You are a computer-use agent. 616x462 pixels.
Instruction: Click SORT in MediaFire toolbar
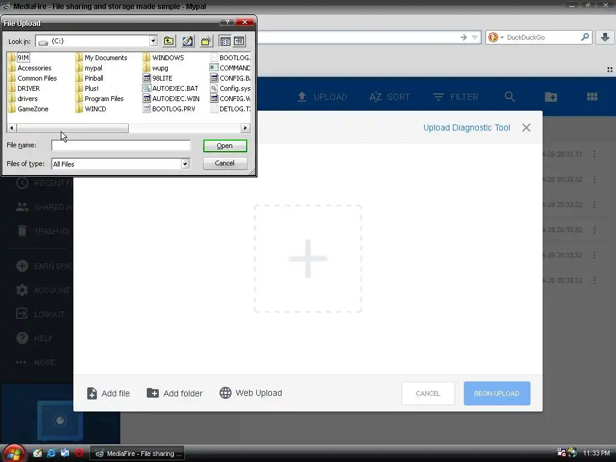pos(389,97)
